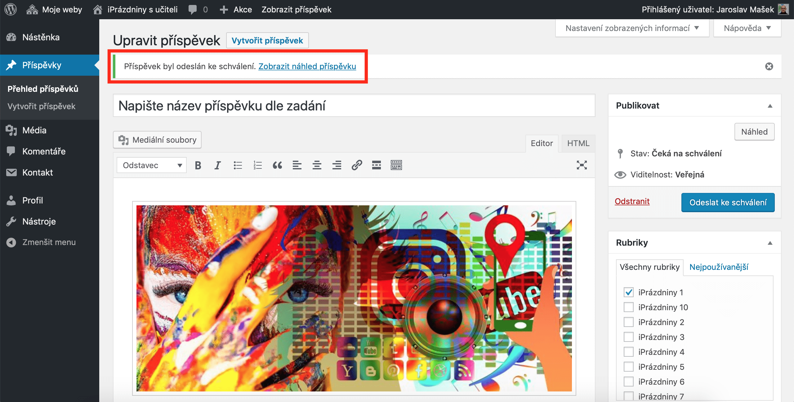The width and height of the screenshot is (794, 402).
Task: Collapse the Publikovat panel
Action: [x=770, y=106]
